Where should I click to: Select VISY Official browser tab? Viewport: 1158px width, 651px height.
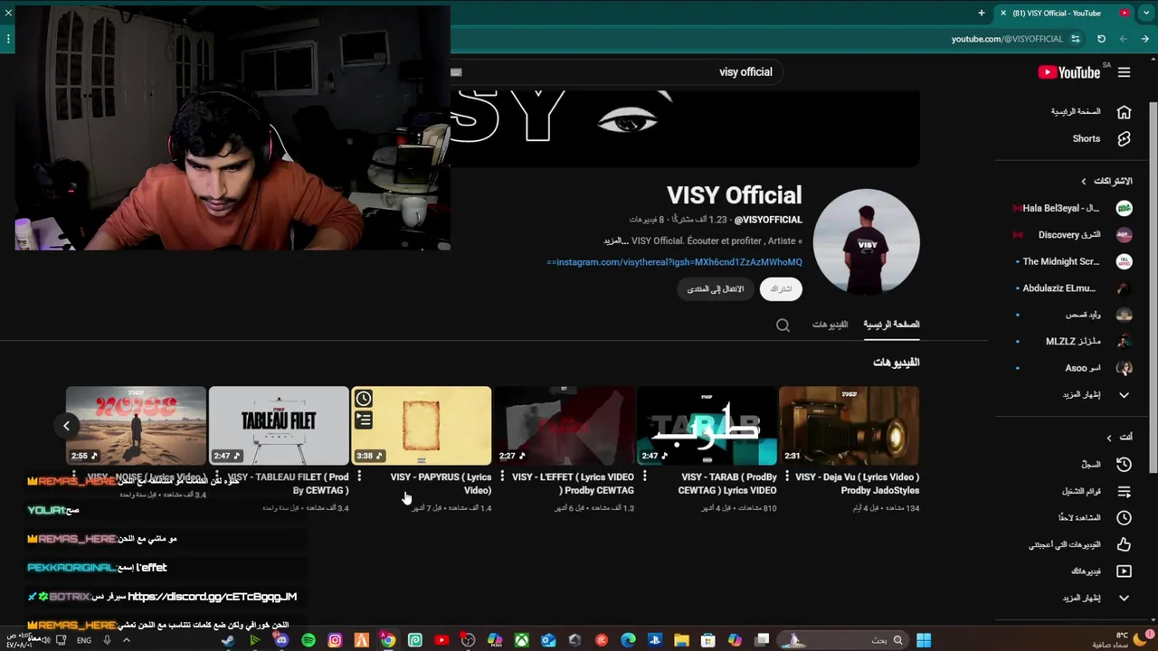[x=1064, y=13]
